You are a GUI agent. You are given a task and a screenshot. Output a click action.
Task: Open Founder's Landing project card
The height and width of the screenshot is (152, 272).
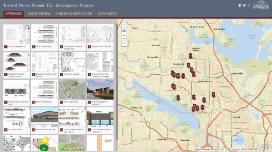point(72,65)
